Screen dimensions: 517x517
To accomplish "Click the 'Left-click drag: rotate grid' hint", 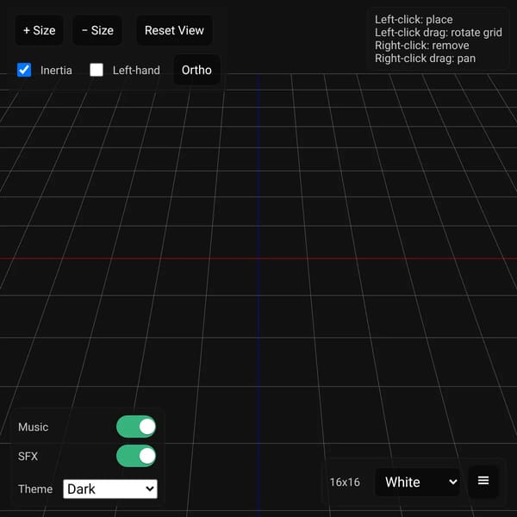I will (x=439, y=33).
